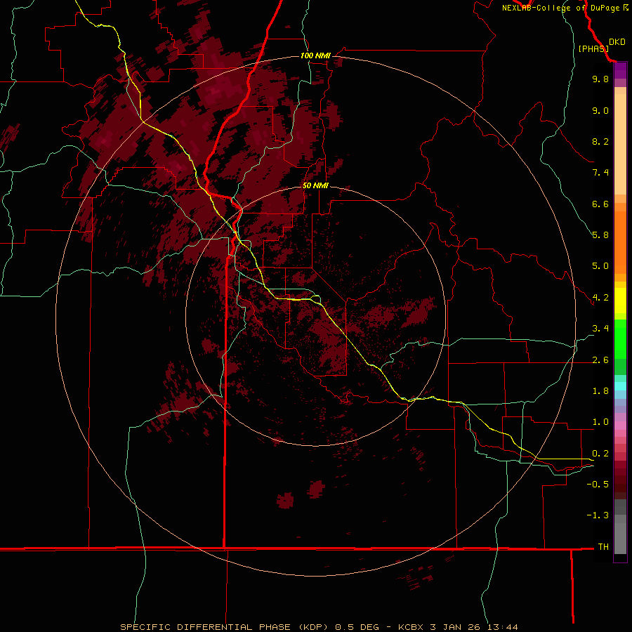Click the 9.8 value on the scale

coord(600,79)
